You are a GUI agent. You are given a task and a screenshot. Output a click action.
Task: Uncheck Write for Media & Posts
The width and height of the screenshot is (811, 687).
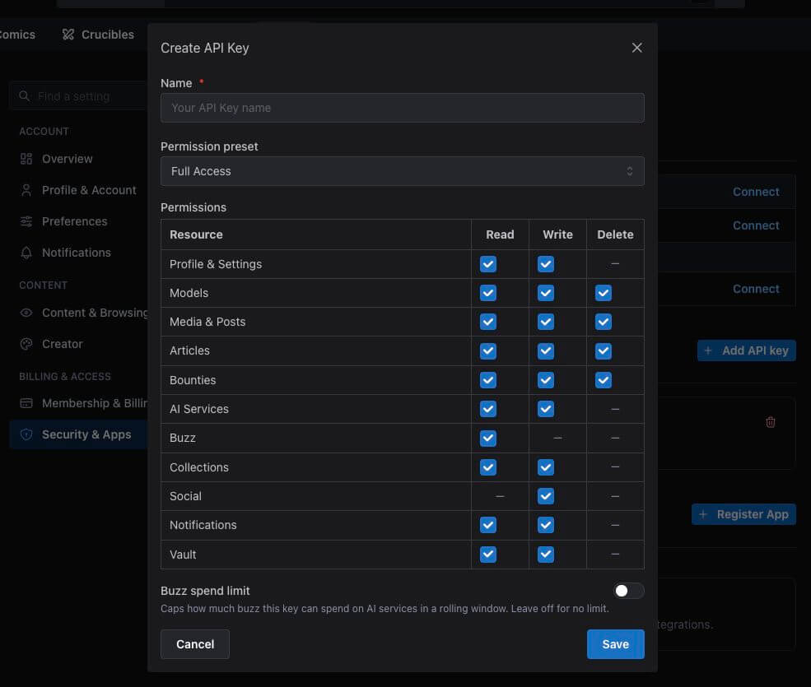point(546,322)
